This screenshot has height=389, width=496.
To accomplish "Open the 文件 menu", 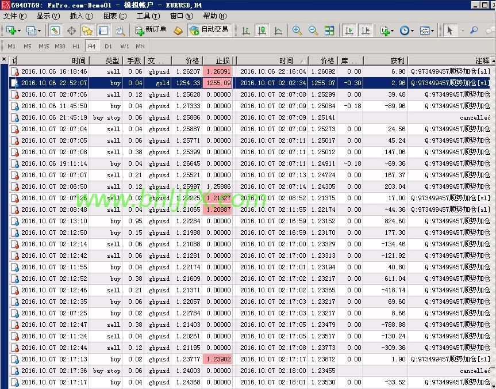I will 15,16.
